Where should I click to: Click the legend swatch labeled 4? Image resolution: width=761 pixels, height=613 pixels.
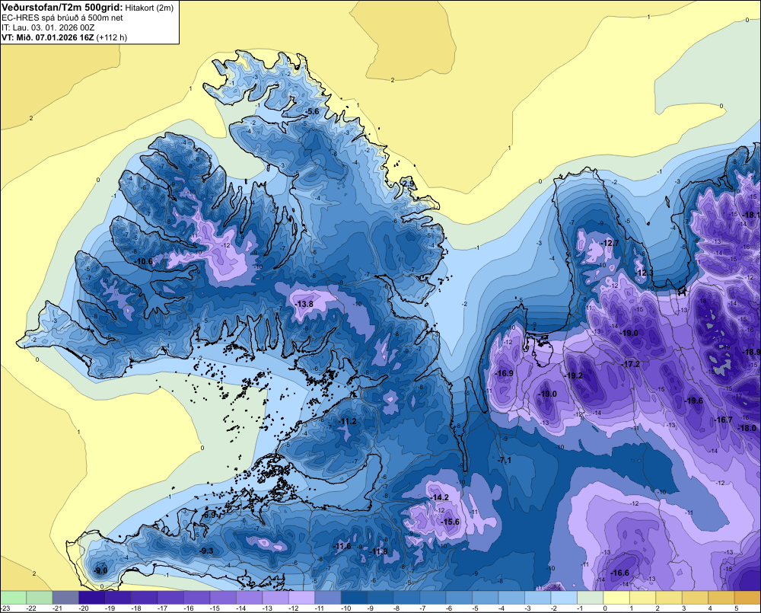coord(721,597)
